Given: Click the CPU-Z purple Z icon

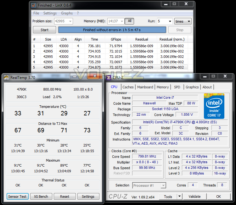Looking at the screenshot, I should pos(109,78).
